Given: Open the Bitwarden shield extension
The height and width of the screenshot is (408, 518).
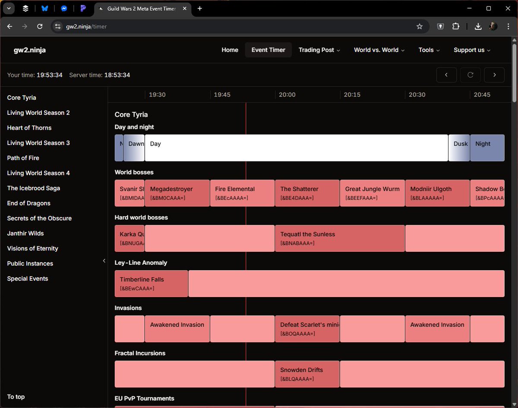Looking at the screenshot, I should [x=440, y=26].
